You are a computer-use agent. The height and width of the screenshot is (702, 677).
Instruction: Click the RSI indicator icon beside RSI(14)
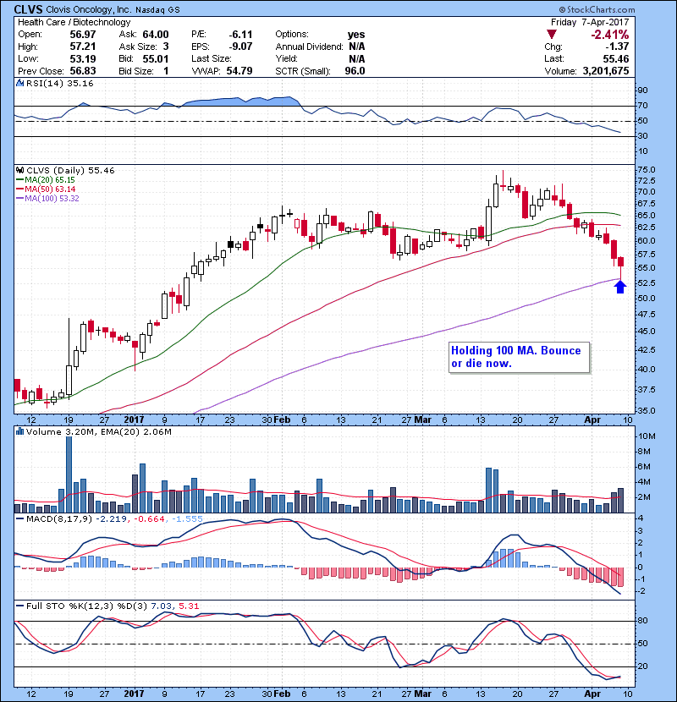(x=19, y=83)
